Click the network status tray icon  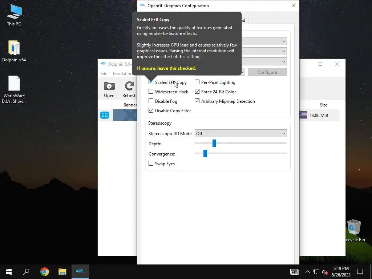click(x=316, y=272)
